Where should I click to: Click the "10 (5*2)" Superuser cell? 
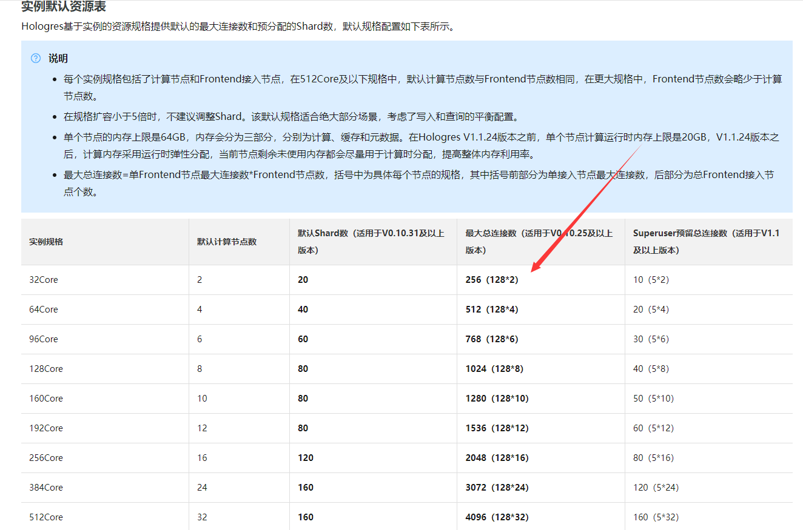[x=651, y=280]
